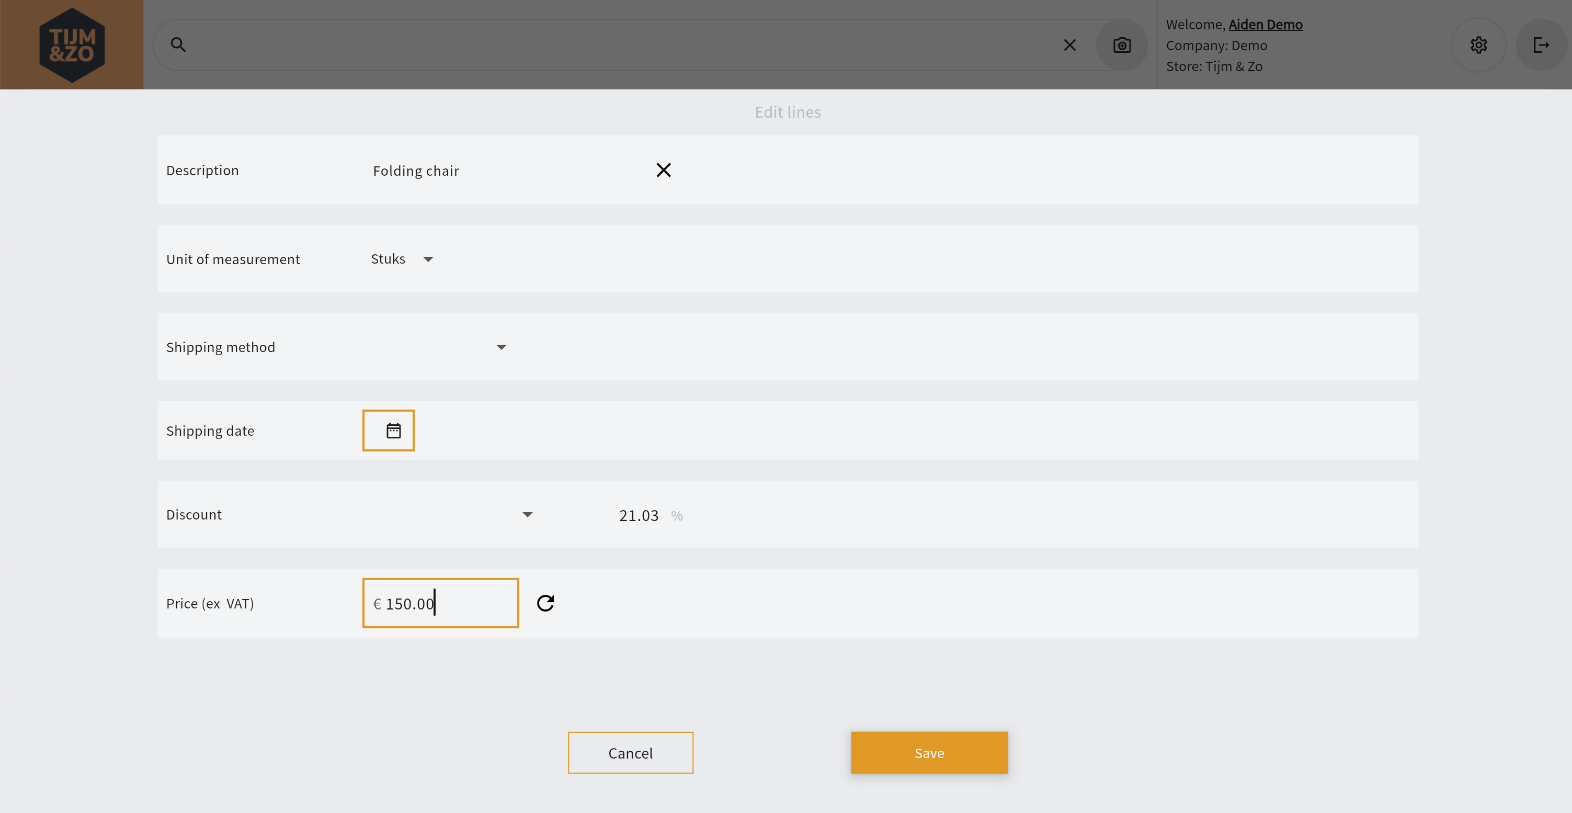Viewport: 1572px width, 813px height.
Task: Click the Aiden Demo profile link
Action: point(1265,25)
